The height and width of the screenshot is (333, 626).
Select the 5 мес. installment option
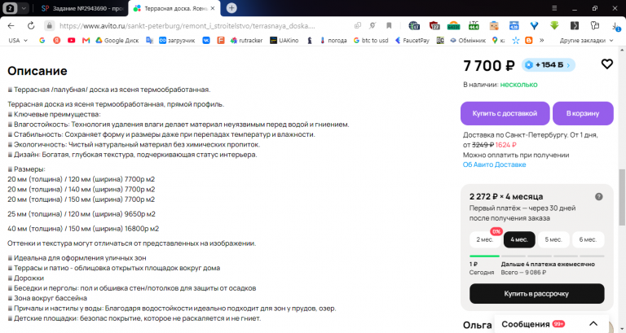tap(553, 239)
